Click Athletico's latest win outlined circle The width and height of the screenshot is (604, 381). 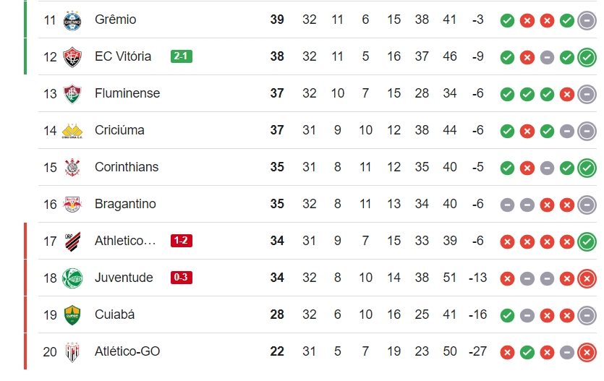[587, 241]
